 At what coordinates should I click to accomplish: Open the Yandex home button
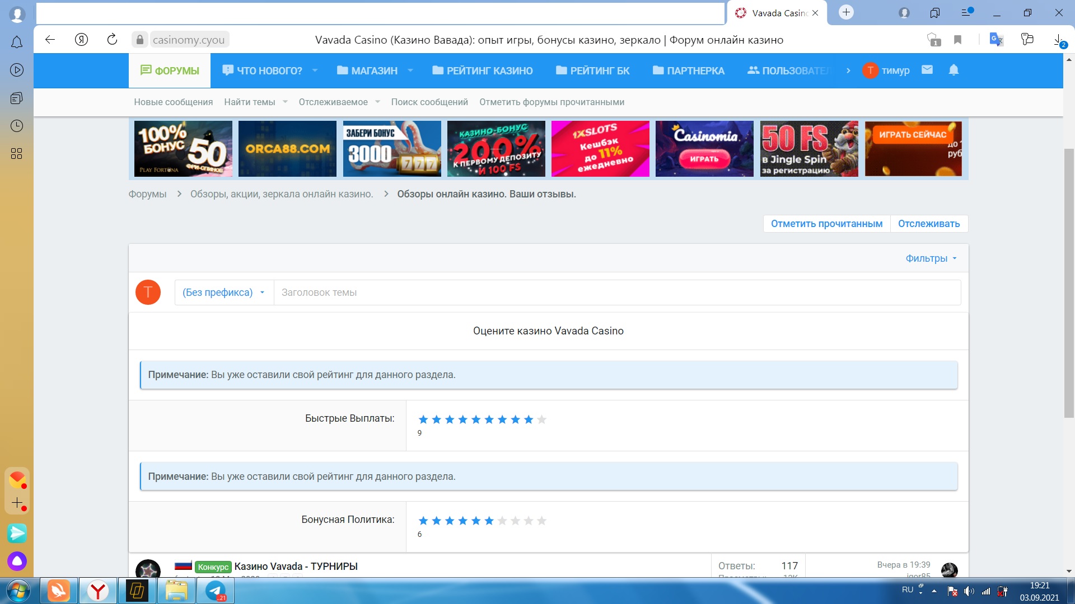pos(81,40)
